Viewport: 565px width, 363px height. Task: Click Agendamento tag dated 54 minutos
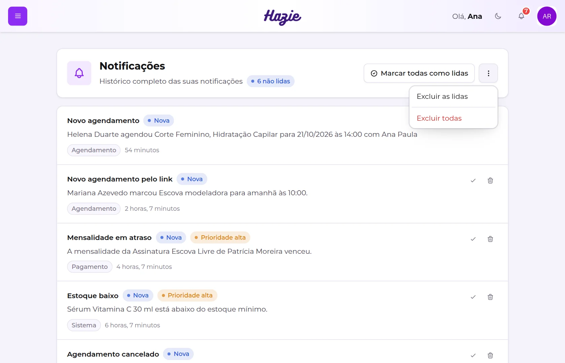[94, 150]
